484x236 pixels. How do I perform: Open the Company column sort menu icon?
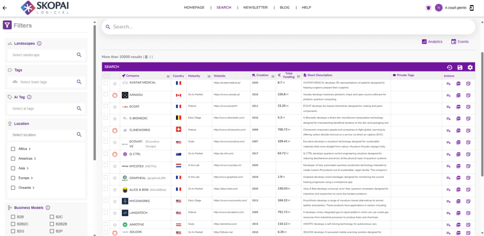point(168,76)
